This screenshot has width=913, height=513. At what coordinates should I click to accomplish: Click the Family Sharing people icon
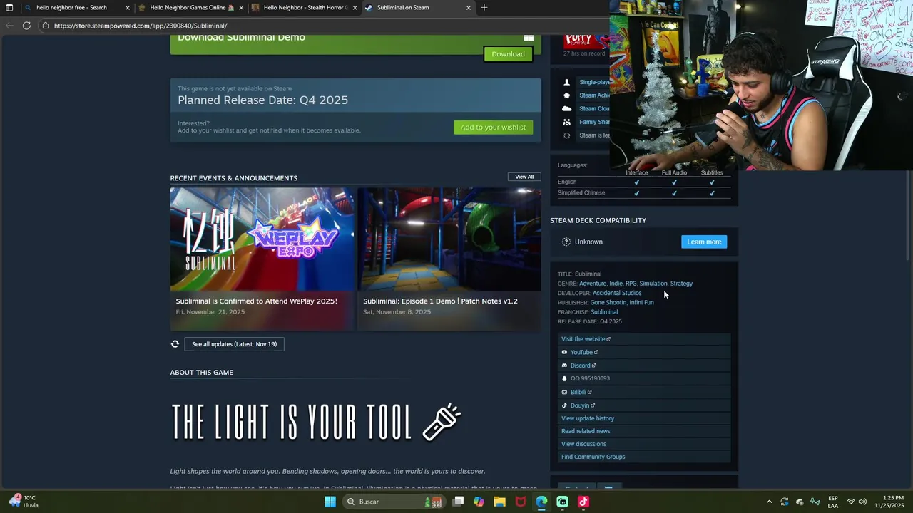pyautogui.click(x=567, y=122)
